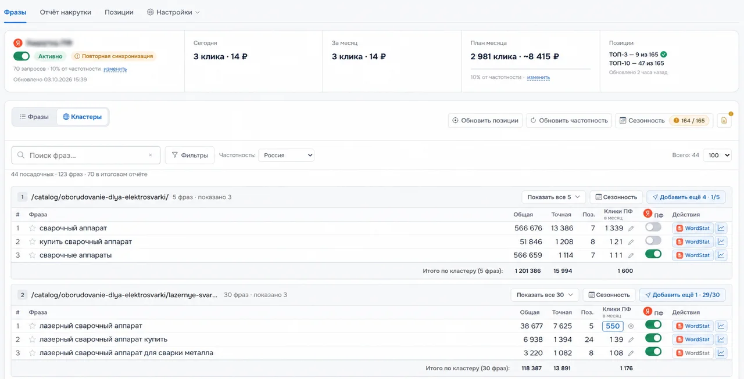The image size is (744, 379).
Task: Star the phrase "сварочные аппараты"
Action: click(x=33, y=255)
